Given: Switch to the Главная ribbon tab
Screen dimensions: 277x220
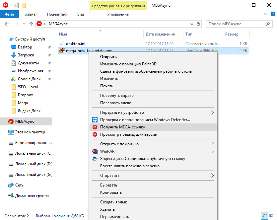Looking at the screenshot, I should pyautogui.click(x=31, y=14).
